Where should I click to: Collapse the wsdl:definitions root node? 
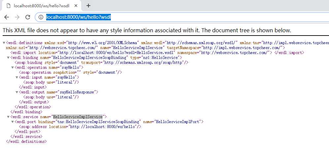point(4,43)
